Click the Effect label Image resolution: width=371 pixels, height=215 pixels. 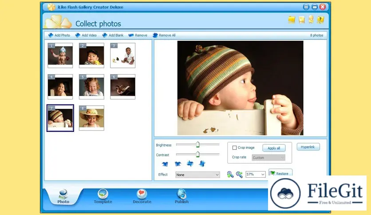coord(163,175)
